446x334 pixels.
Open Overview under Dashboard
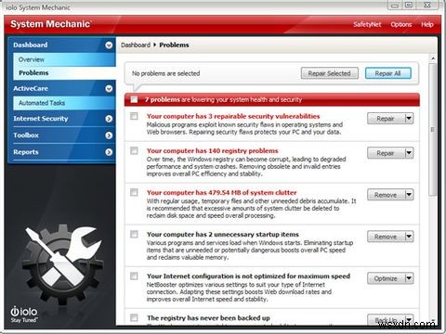pyautogui.click(x=64, y=59)
